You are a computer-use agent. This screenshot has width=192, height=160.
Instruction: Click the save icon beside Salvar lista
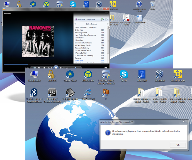pyautogui.click(x=76, y=19)
